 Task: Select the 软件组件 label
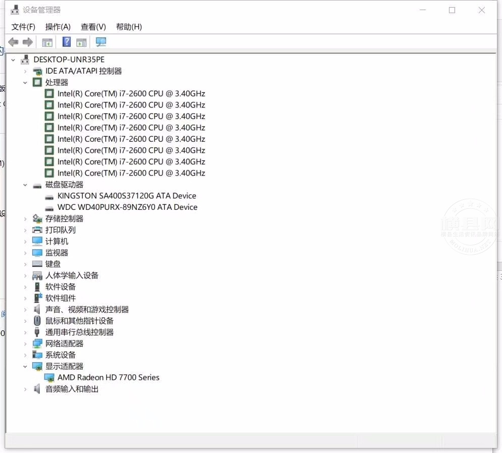point(61,298)
